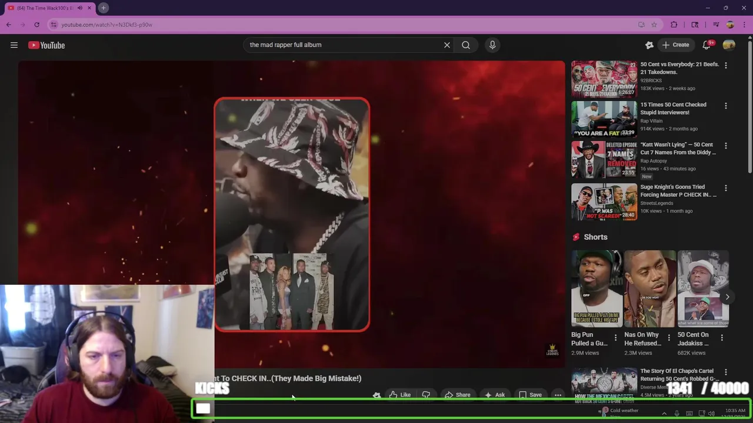This screenshot has width=753, height=423.
Task: Open options for 50 Cent vs Everybody video
Action: [725, 66]
